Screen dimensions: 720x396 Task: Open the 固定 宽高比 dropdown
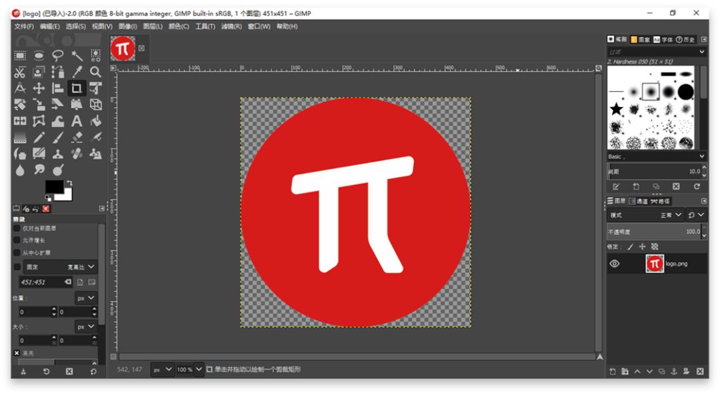pos(60,267)
